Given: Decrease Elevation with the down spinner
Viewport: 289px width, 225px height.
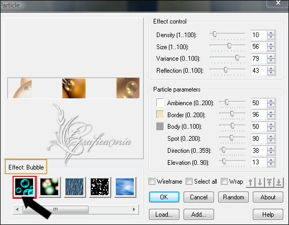Looking at the screenshot, I should point(271,164).
